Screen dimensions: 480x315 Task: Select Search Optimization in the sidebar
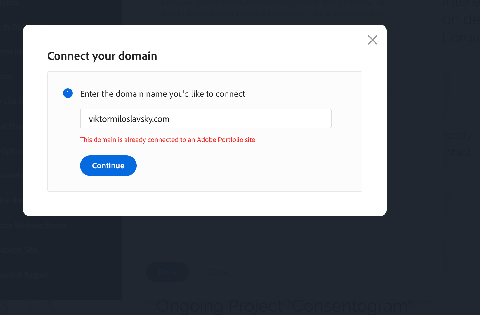11,27
